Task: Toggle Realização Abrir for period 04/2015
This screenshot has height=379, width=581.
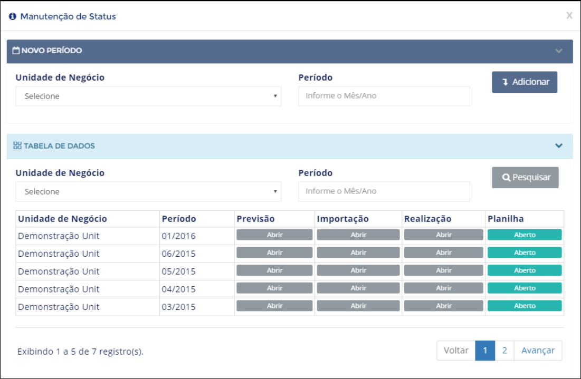Action: tap(443, 288)
